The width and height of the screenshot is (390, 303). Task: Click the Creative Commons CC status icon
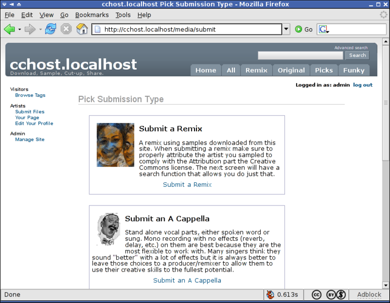[x=317, y=295]
